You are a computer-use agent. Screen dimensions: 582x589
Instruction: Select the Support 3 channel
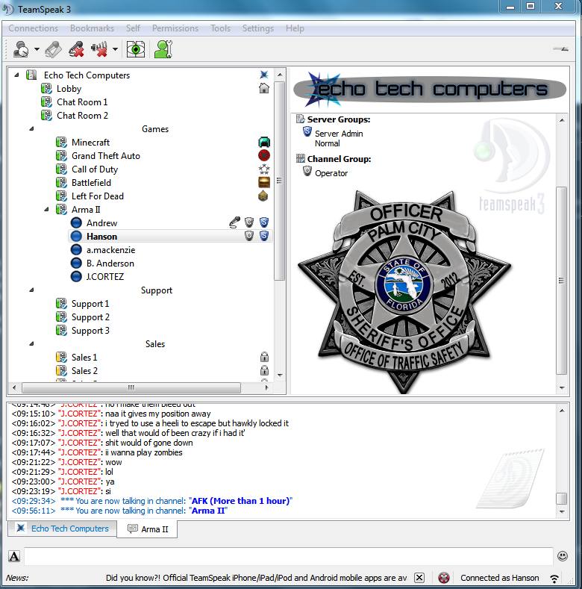(x=90, y=331)
